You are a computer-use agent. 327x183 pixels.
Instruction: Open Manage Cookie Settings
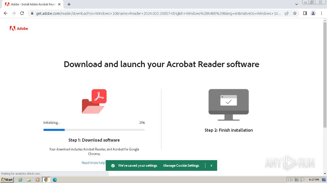click(181, 165)
